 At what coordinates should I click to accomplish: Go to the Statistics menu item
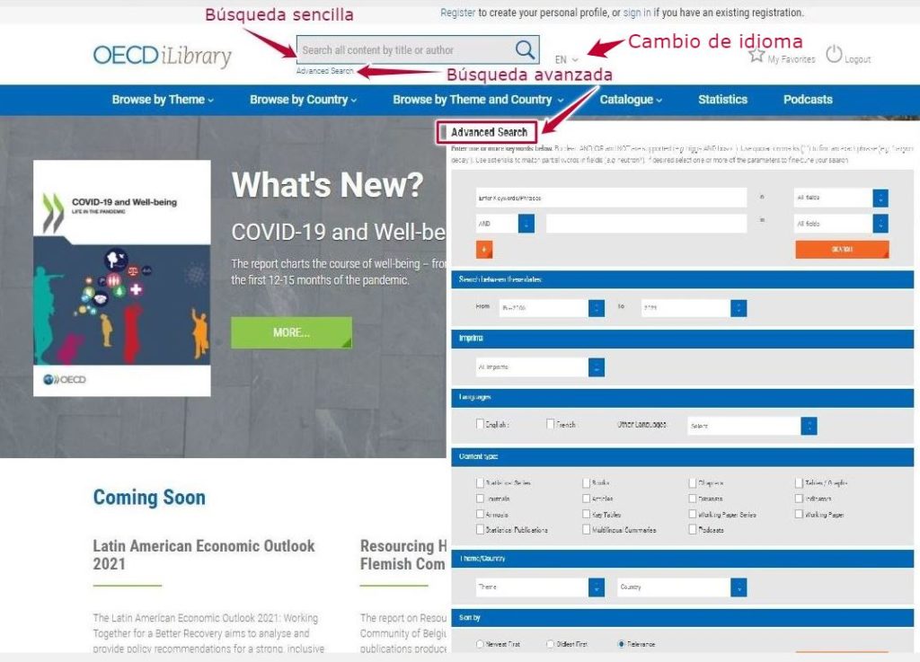[x=723, y=100]
